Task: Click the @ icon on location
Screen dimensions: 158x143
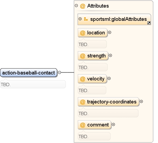Action: (x=83, y=33)
